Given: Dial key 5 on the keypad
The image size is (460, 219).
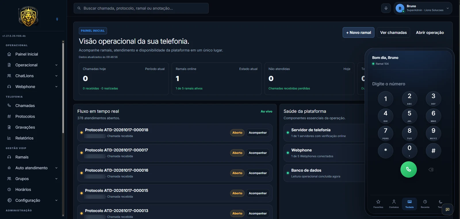Looking at the screenshot, I should (409, 116).
